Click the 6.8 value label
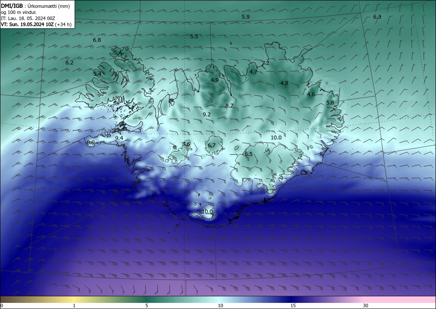The width and height of the screenshot is (436, 309). [97, 40]
